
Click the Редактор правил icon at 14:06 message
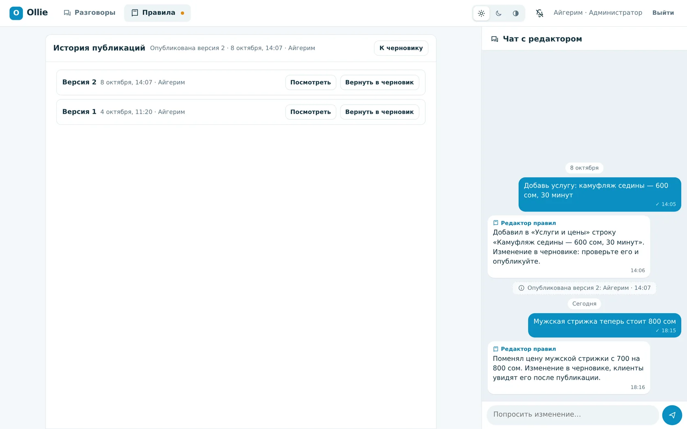[x=496, y=223]
